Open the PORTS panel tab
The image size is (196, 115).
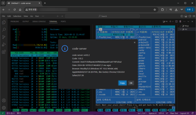[x=63, y=21]
